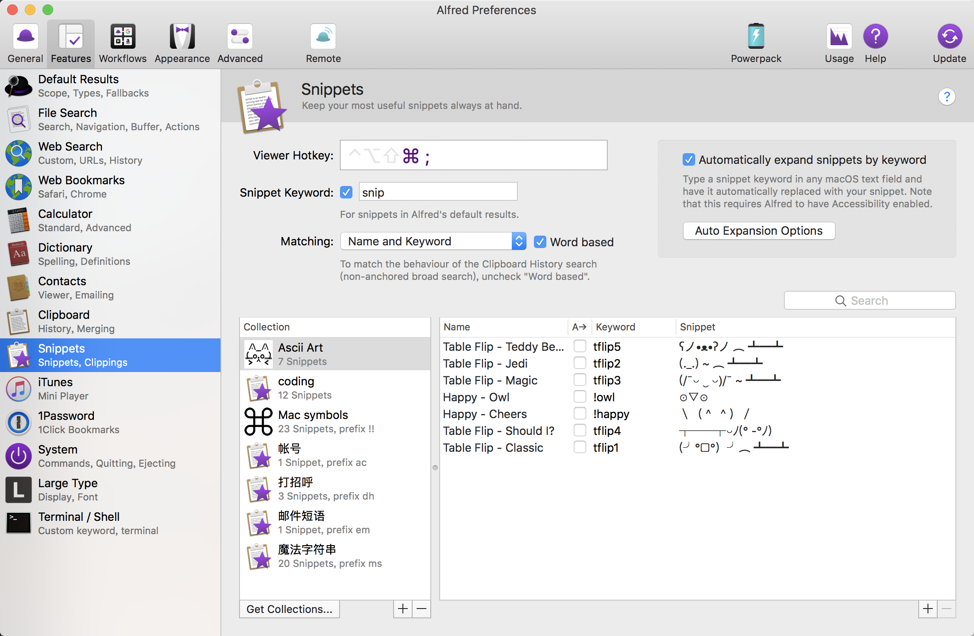Click the help question mark in Snippets header
This screenshot has height=636, width=974.
947,97
